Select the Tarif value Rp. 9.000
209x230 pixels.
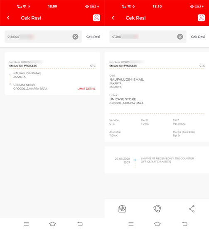coord(179,123)
